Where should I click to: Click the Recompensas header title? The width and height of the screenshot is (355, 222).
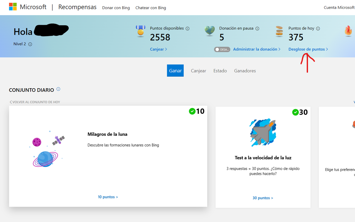coord(77,7)
